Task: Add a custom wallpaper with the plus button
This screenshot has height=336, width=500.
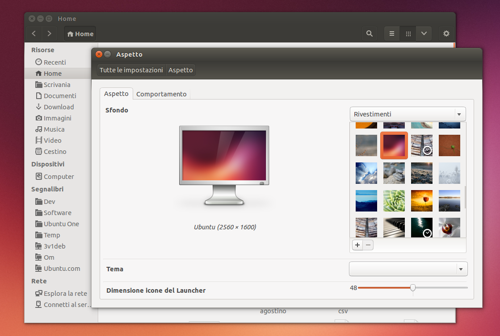Action: click(x=357, y=245)
